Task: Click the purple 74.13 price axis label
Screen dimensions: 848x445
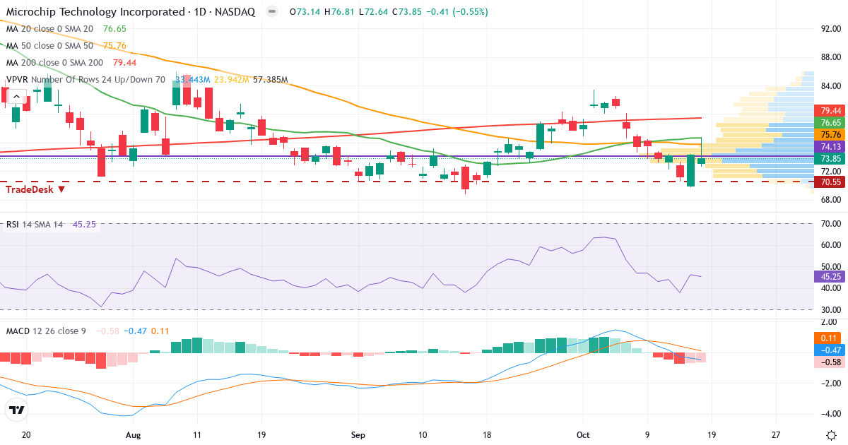Action: (830, 146)
